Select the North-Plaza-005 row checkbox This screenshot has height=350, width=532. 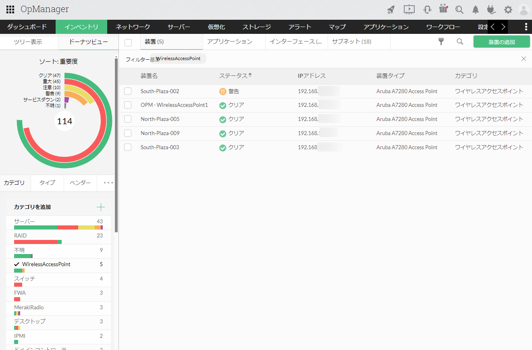128,119
